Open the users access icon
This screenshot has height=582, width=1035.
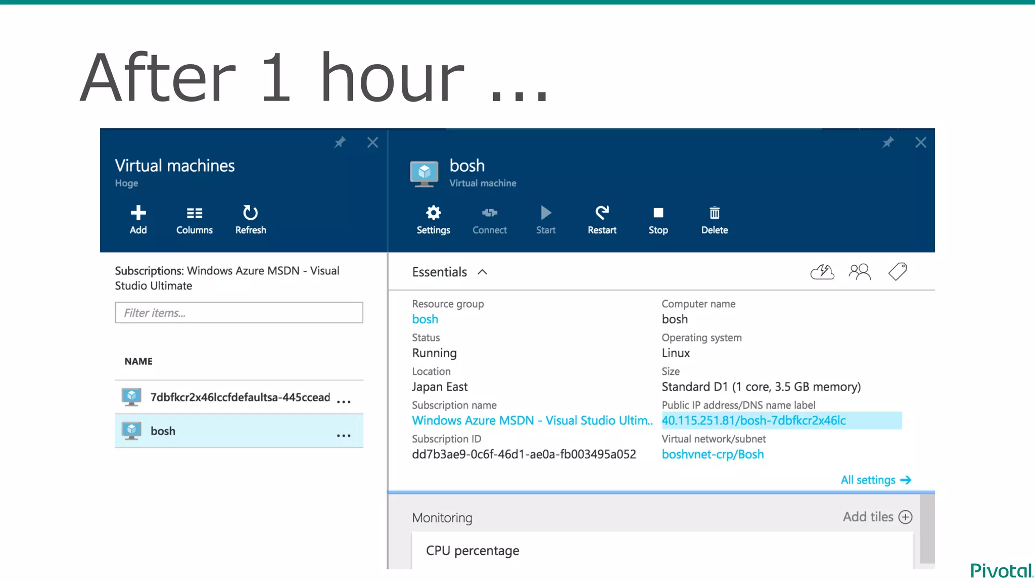click(859, 272)
